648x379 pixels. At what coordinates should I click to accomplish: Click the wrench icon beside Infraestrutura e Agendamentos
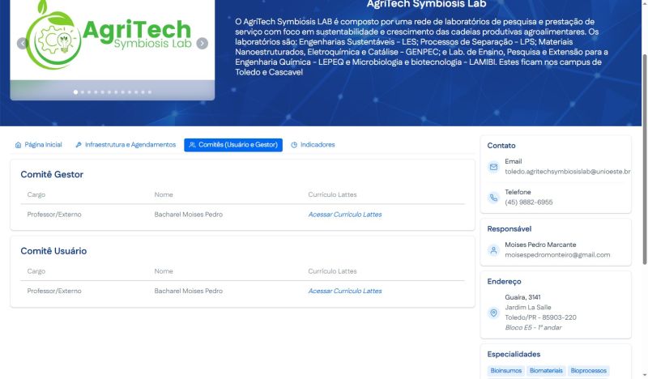79,145
